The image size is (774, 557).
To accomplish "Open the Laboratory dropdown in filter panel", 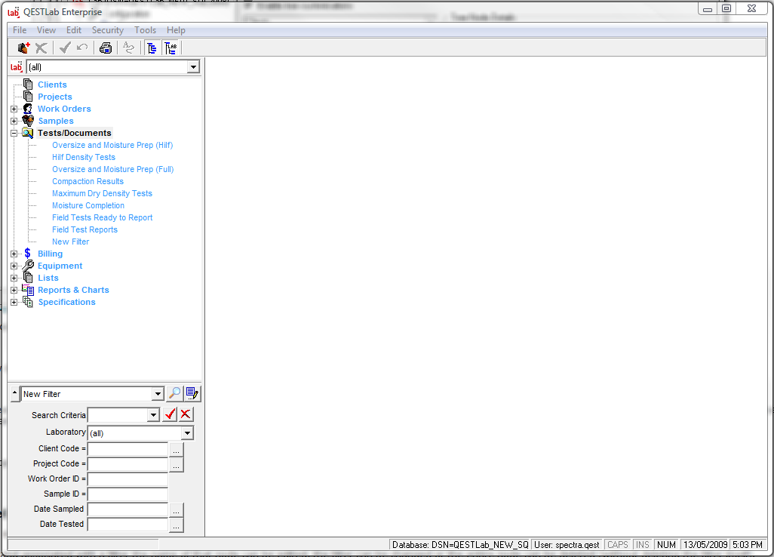I will [187, 433].
